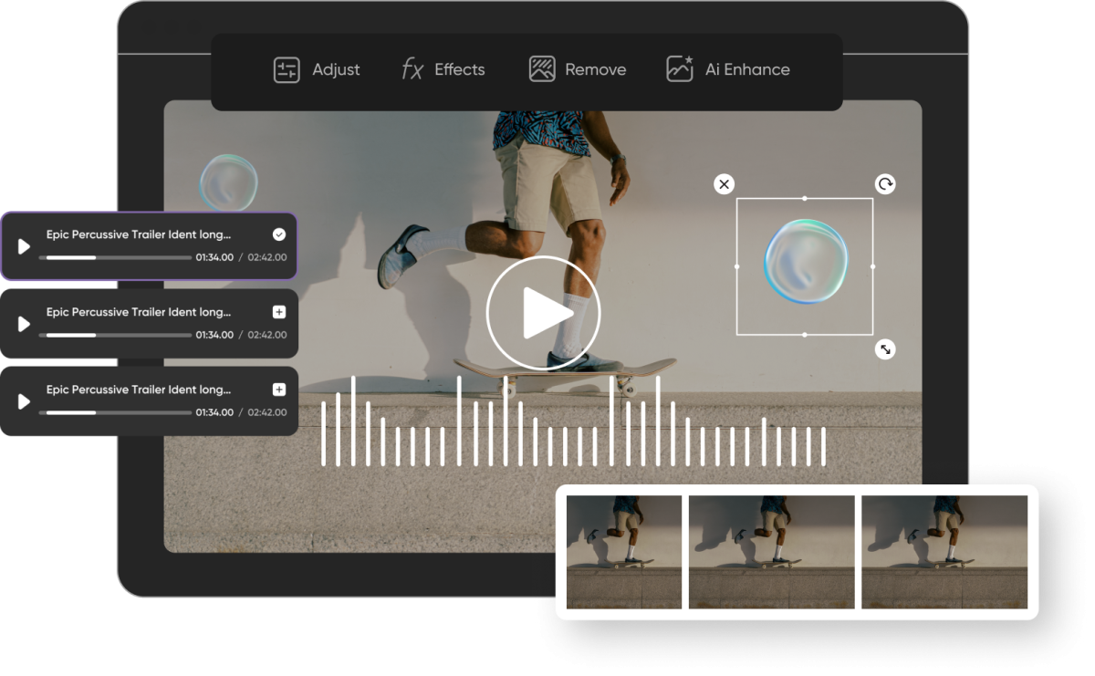Image resolution: width=1095 pixels, height=676 pixels.
Task: Play the first Epic Percussive Trailer track
Action: 23,244
